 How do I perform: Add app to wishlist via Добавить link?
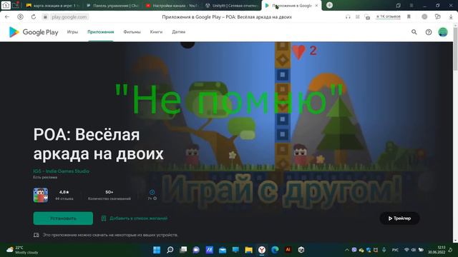(x=135, y=218)
